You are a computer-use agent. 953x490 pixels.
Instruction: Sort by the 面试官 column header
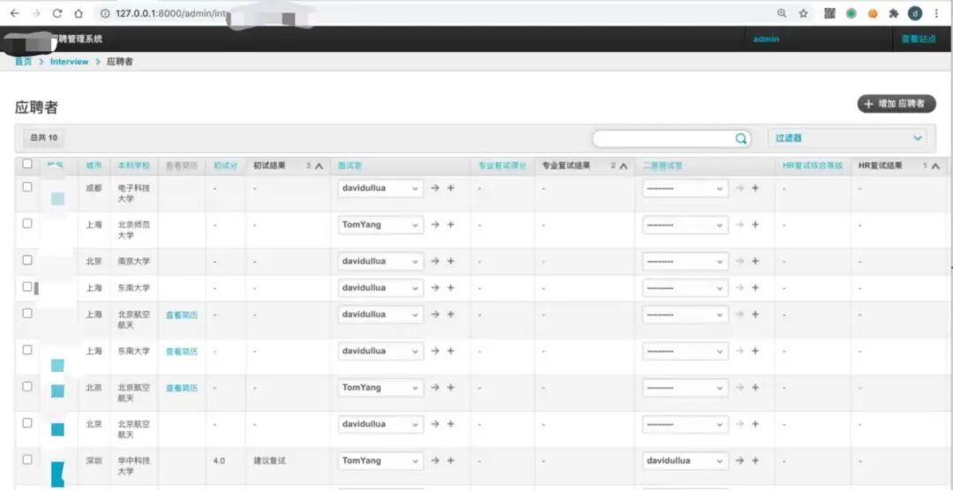coord(350,165)
